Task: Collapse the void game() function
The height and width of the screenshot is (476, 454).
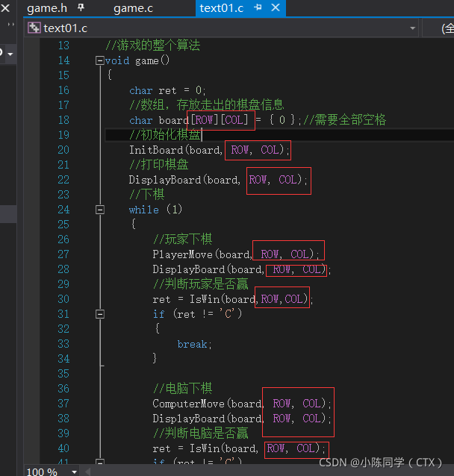Action: 100,60
